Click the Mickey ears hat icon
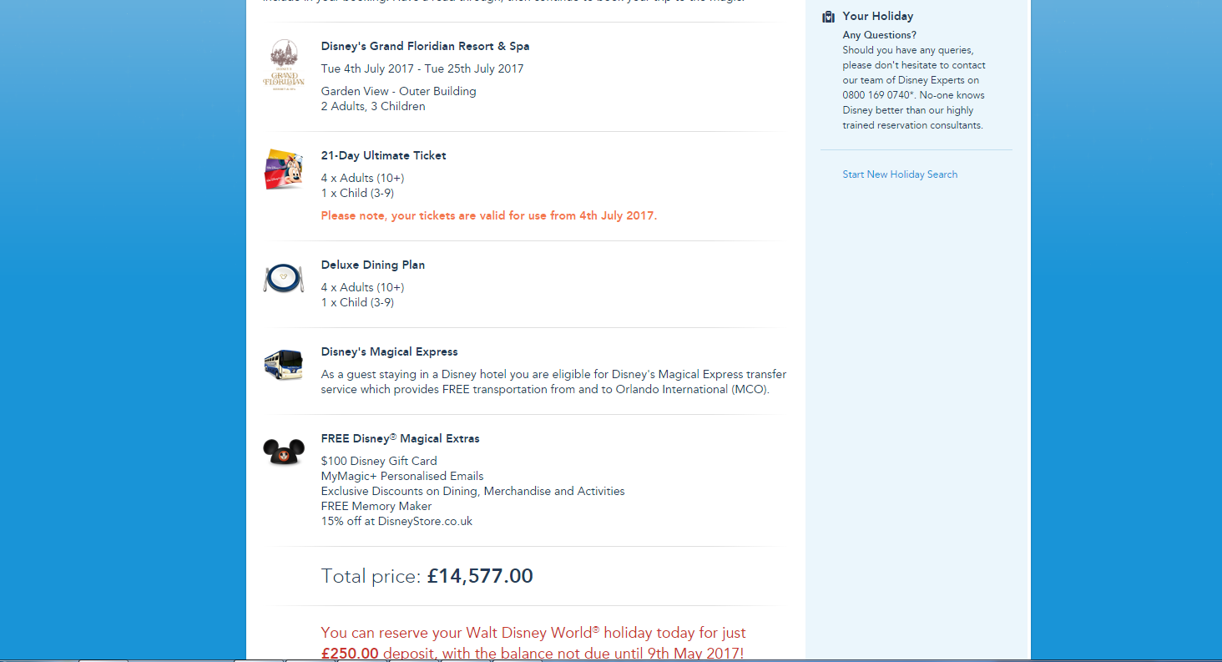Screen dimensions: 1222x662 (284, 452)
